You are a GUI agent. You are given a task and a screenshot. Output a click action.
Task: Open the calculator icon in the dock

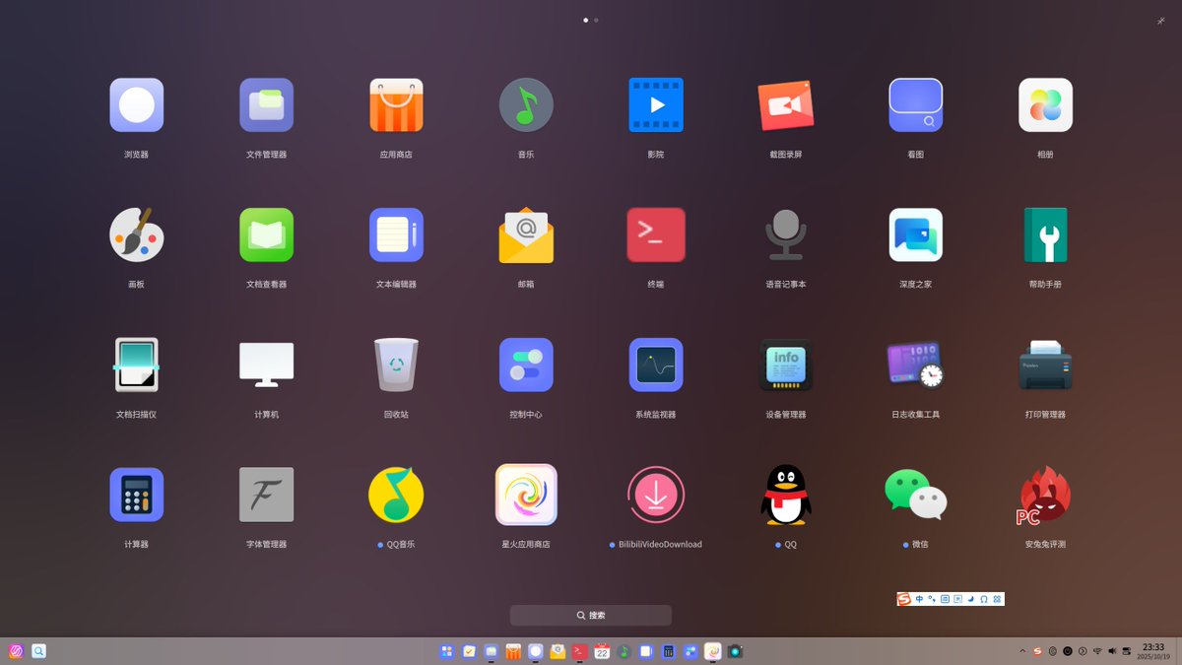tap(668, 651)
